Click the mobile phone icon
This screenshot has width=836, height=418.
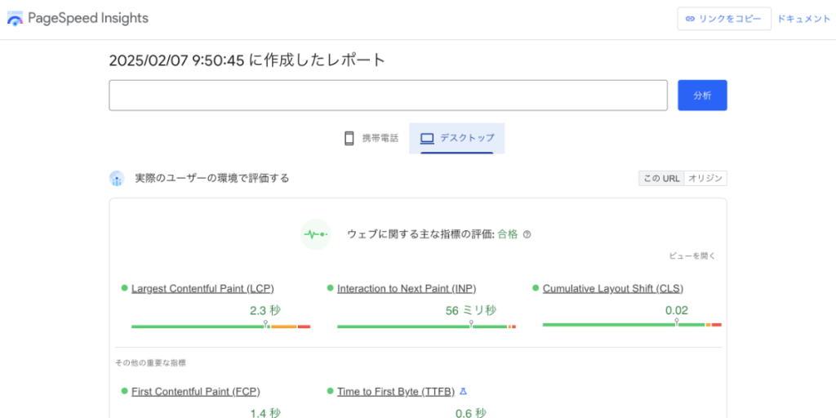[349, 139]
